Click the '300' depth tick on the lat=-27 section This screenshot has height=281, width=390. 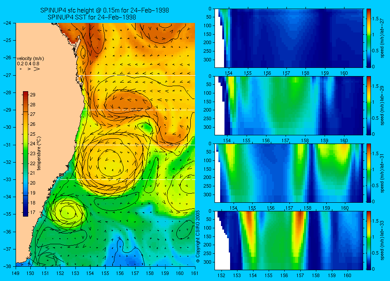click(208, 60)
